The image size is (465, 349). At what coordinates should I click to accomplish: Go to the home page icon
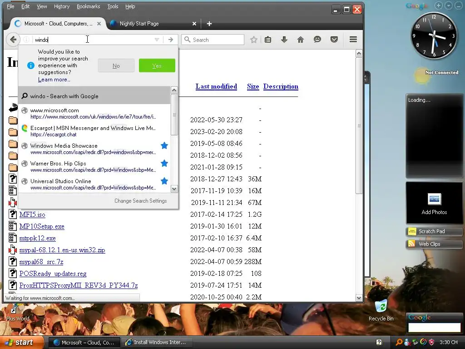pyautogui.click(x=301, y=40)
